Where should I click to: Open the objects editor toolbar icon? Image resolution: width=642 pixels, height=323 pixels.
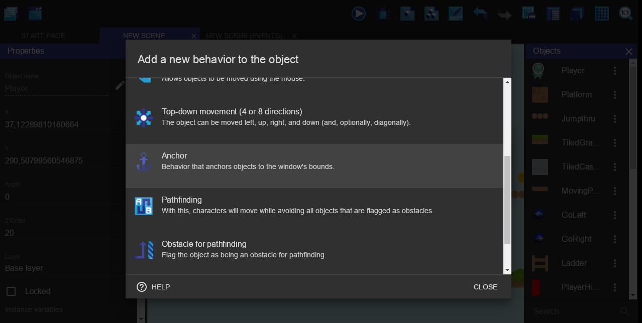(407, 14)
